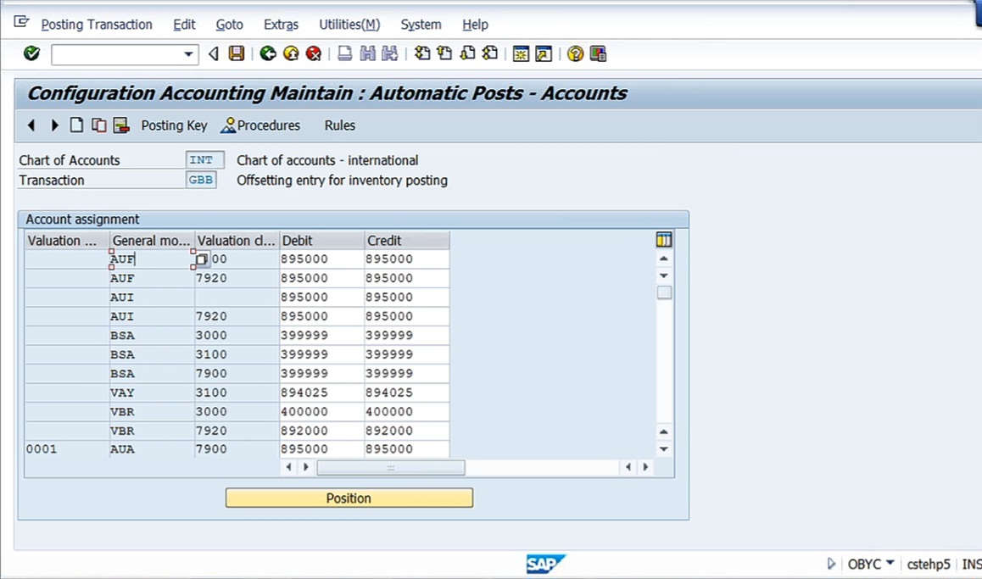Click the VAY general modification cell
Image resolution: width=982 pixels, height=579 pixels.
(152, 392)
